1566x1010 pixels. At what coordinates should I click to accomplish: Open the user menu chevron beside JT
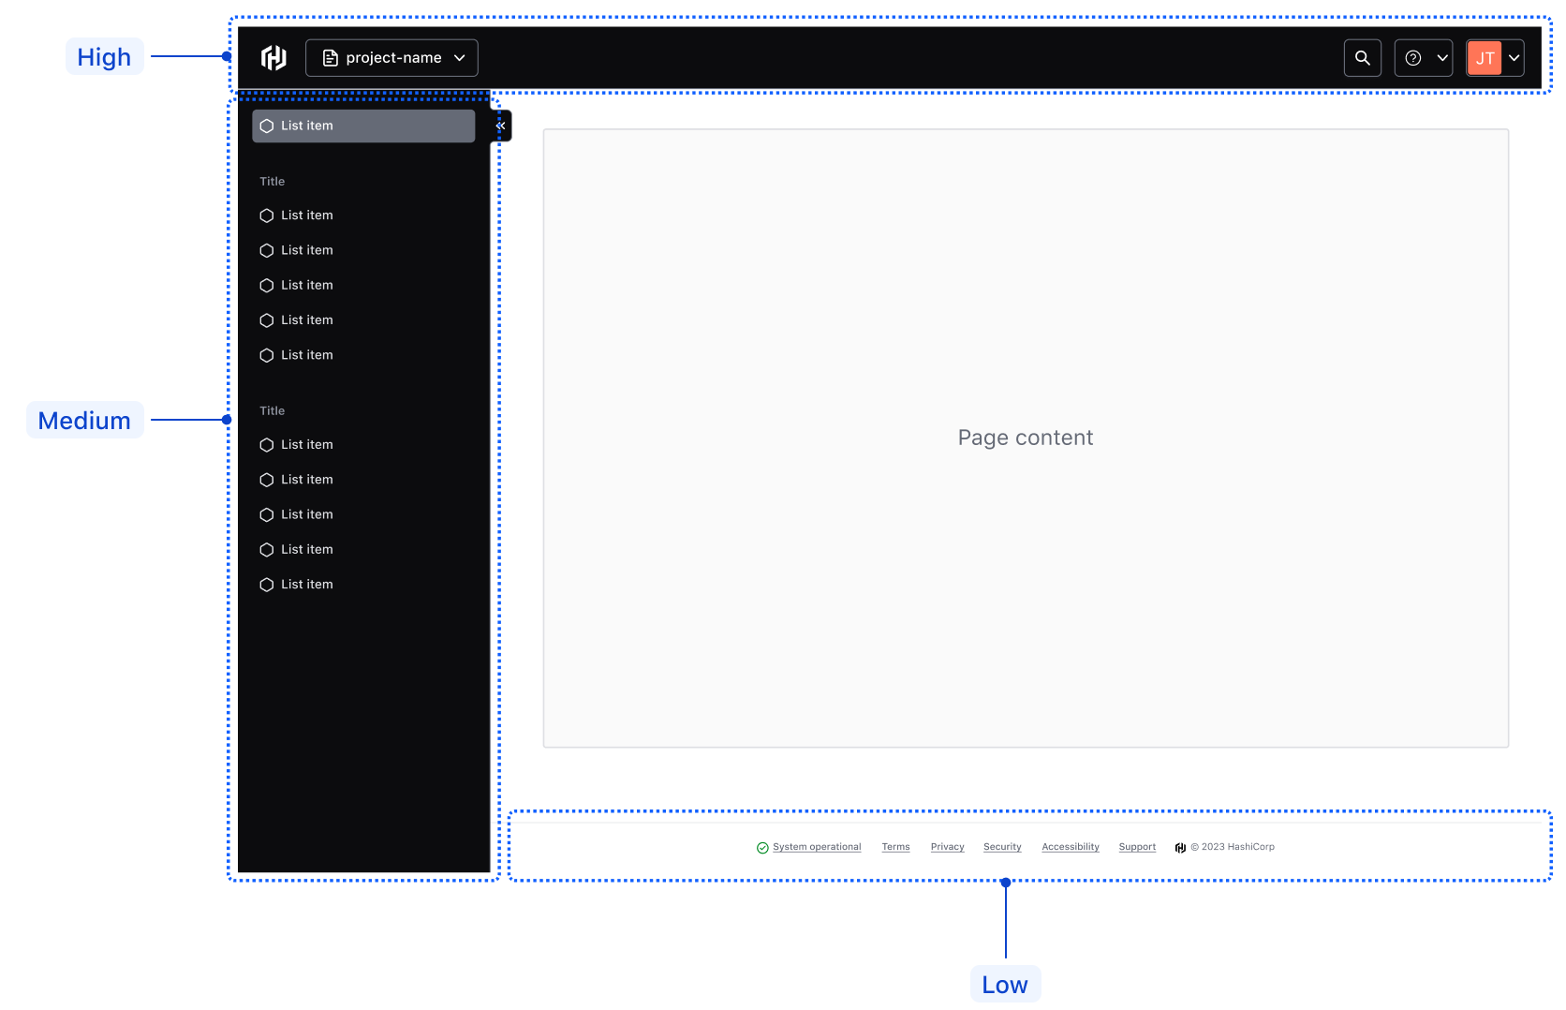1514,58
